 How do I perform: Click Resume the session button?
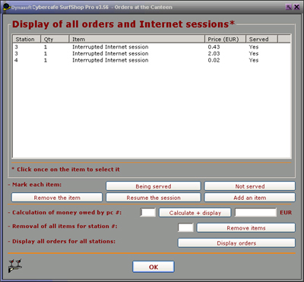pyautogui.click(x=154, y=198)
